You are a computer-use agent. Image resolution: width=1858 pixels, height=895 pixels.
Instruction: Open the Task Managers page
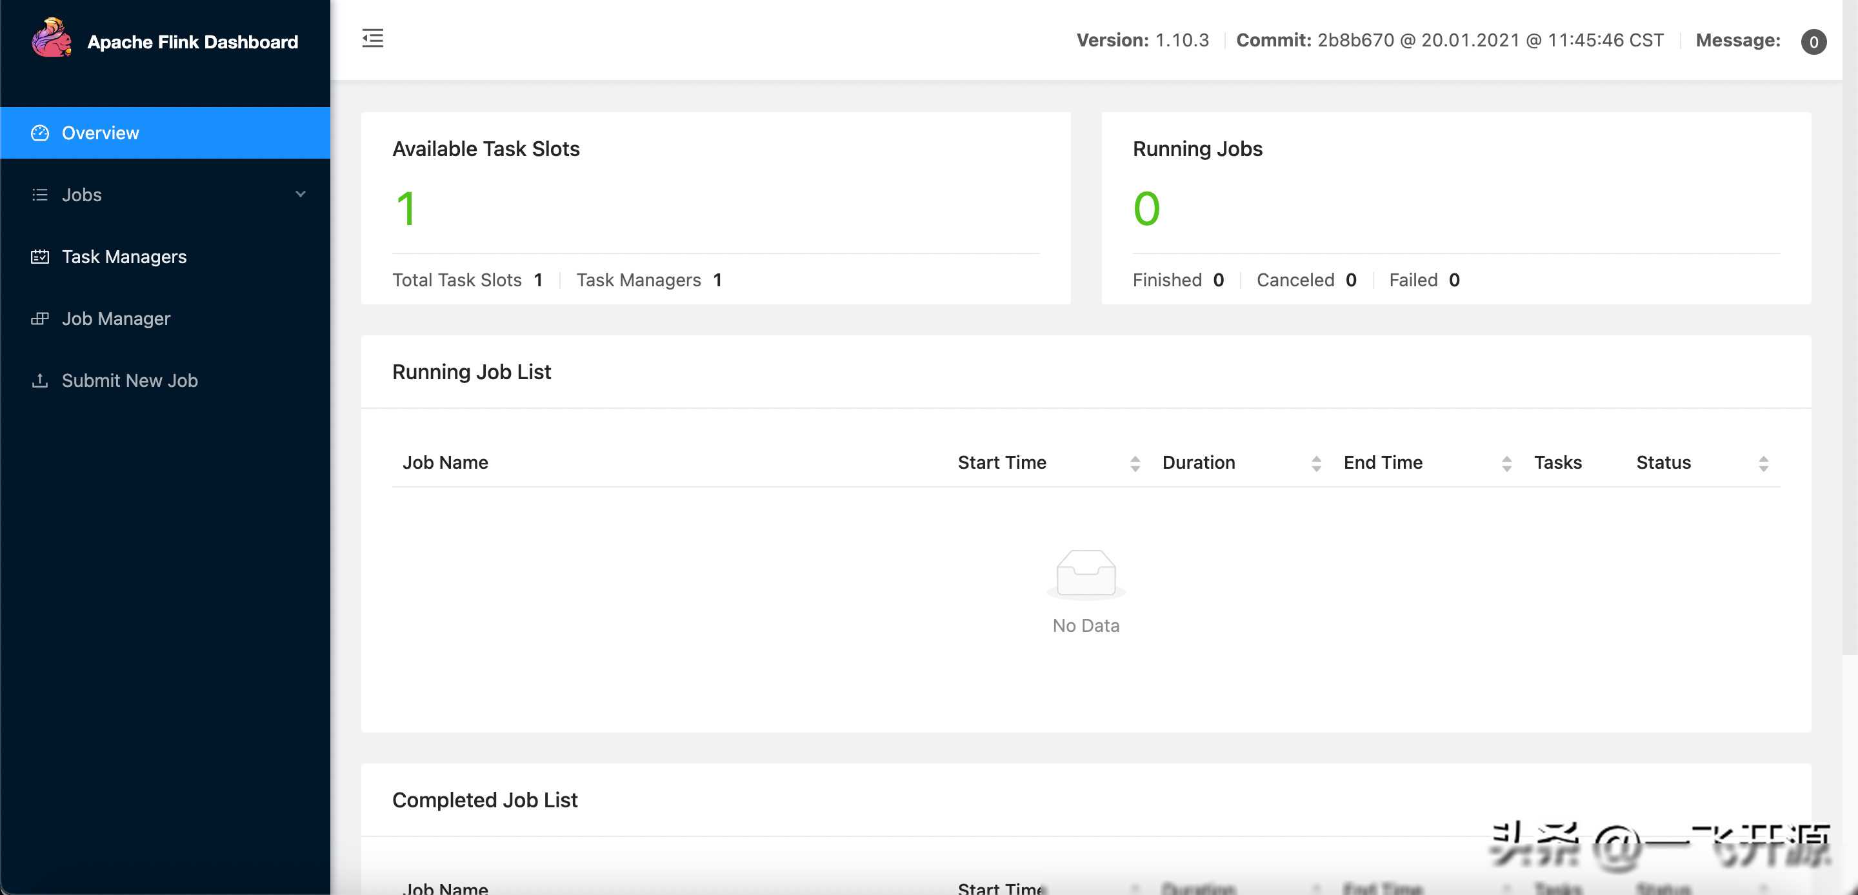click(x=165, y=257)
